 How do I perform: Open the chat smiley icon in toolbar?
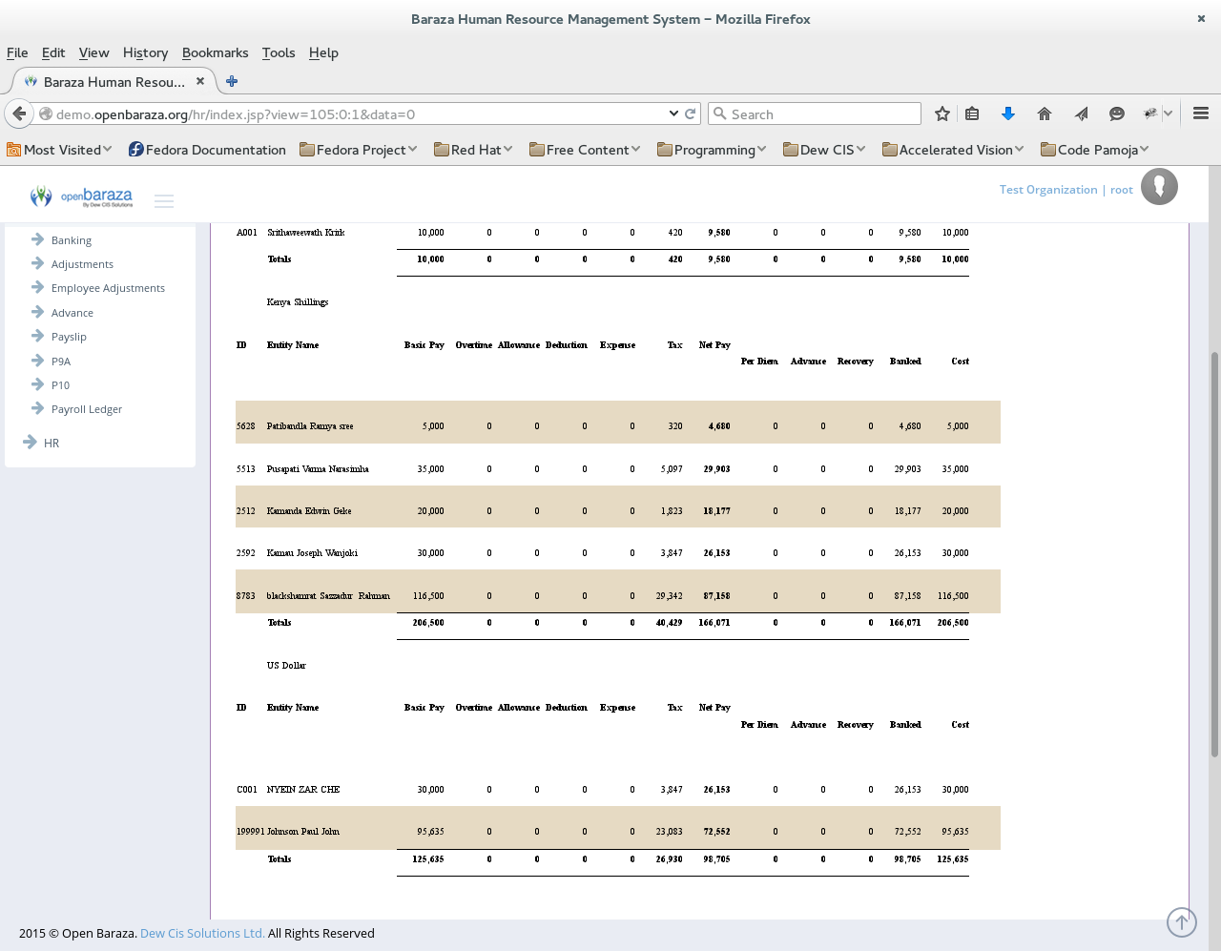pos(1117,114)
